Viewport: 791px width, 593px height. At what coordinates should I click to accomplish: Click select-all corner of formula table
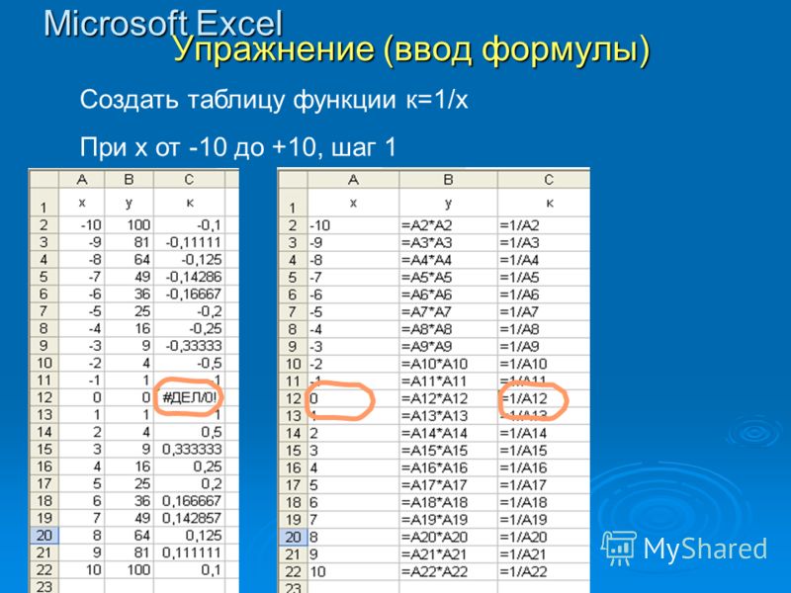click(x=293, y=180)
